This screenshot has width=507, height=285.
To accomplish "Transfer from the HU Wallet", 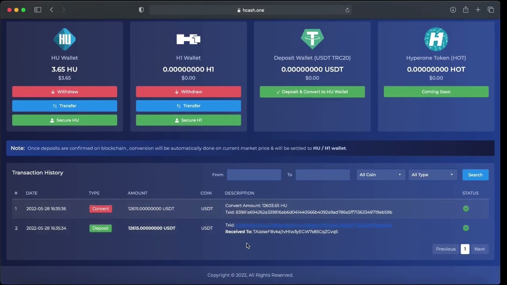I will [x=65, y=106].
